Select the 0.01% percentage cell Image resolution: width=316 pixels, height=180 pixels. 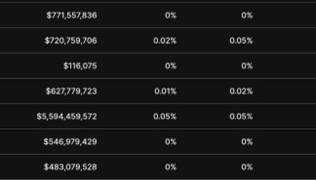click(x=165, y=91)
